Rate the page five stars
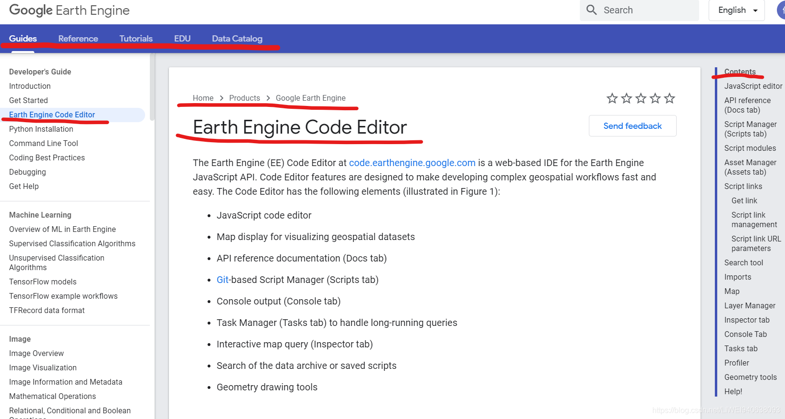The height and width of the screenshot is (419, 785). 670,98
